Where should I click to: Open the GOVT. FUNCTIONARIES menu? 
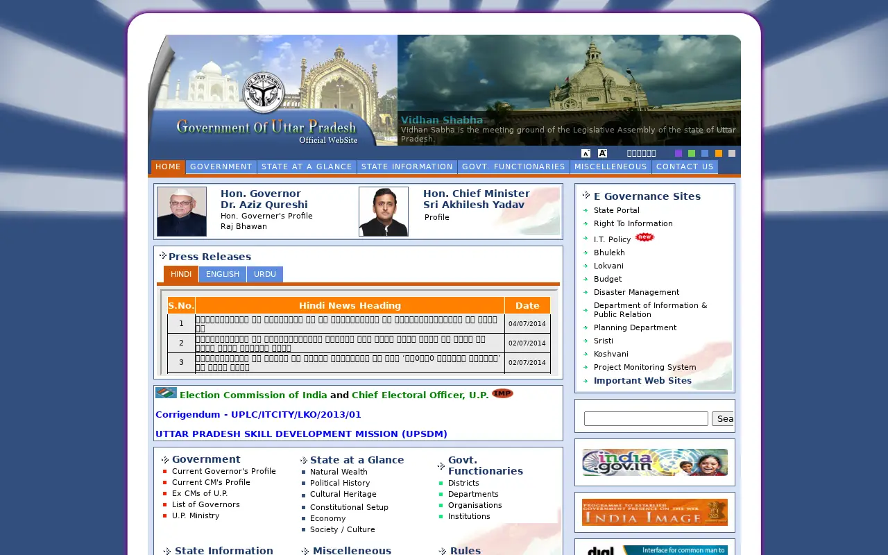[x=513, y=167]
